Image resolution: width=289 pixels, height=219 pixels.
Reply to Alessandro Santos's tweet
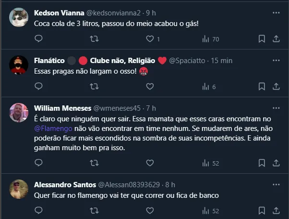(39, 211)
